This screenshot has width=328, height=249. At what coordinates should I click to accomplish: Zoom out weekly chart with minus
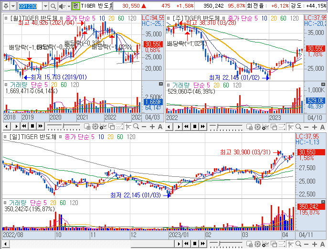point(306,127)
